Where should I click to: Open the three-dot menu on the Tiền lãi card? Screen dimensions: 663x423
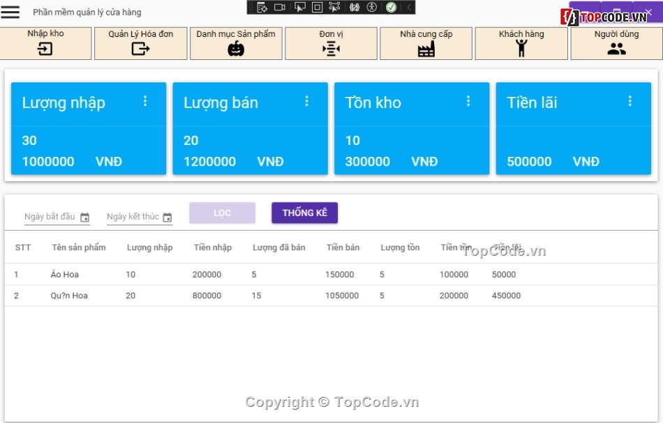pyautogui.click(x=630, y=100)
